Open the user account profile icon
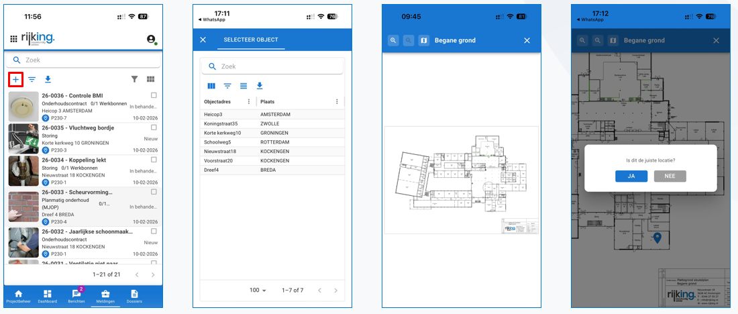Viewport: 738px width, 314px height. pos(152,40)
